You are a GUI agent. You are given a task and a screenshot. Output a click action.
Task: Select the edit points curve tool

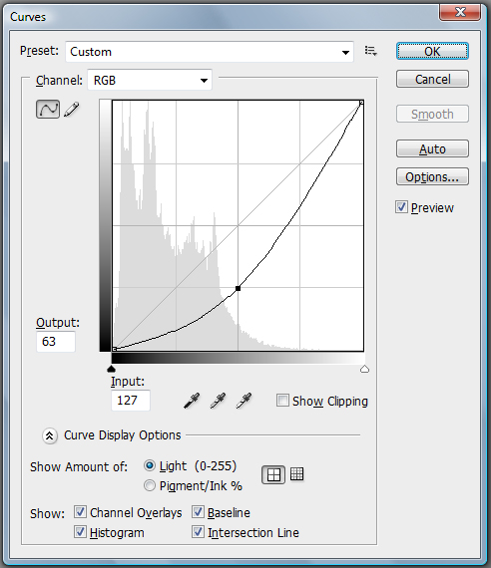point(48,109)
